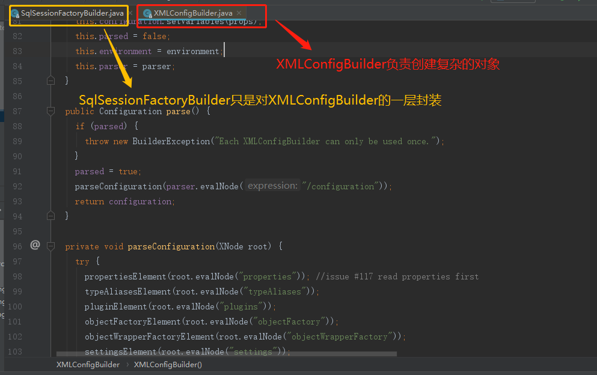Click 'BuilderException' on line 89
The width and height of the screenshot is (597, 375).
171,142
